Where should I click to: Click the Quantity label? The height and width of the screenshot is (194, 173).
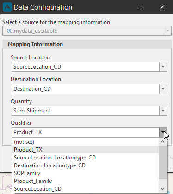click(21, 101)
